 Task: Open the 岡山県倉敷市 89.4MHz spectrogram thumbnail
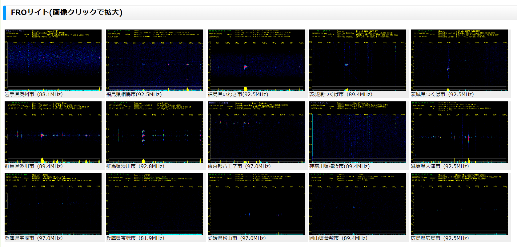[358, 204]
